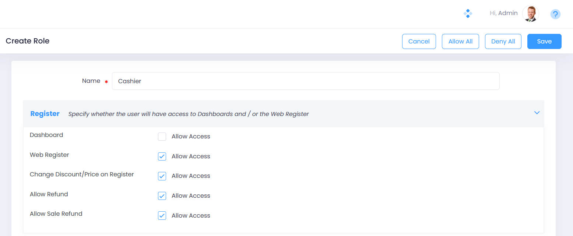Click the Allow All button

click(460, 41)
